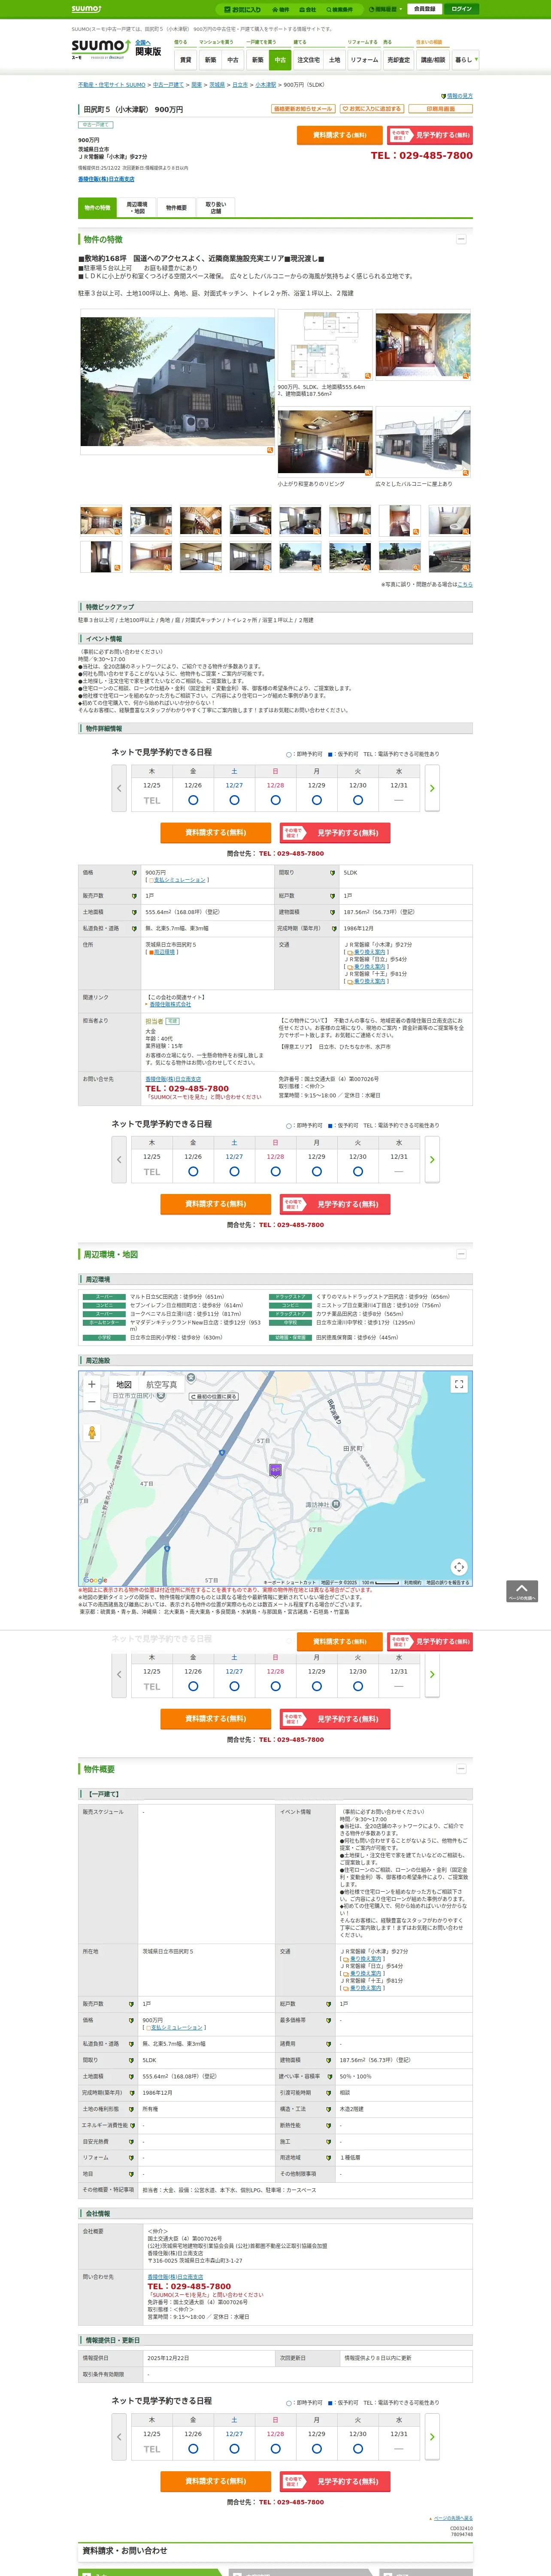
Task: Click 価格更新お知らせメール button
Action: point(303,109)
